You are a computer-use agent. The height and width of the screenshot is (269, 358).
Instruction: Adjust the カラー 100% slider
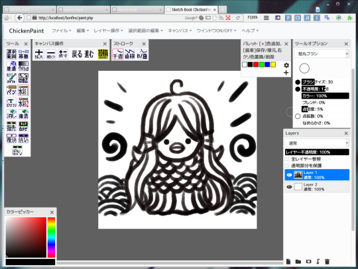coord(326,96)
